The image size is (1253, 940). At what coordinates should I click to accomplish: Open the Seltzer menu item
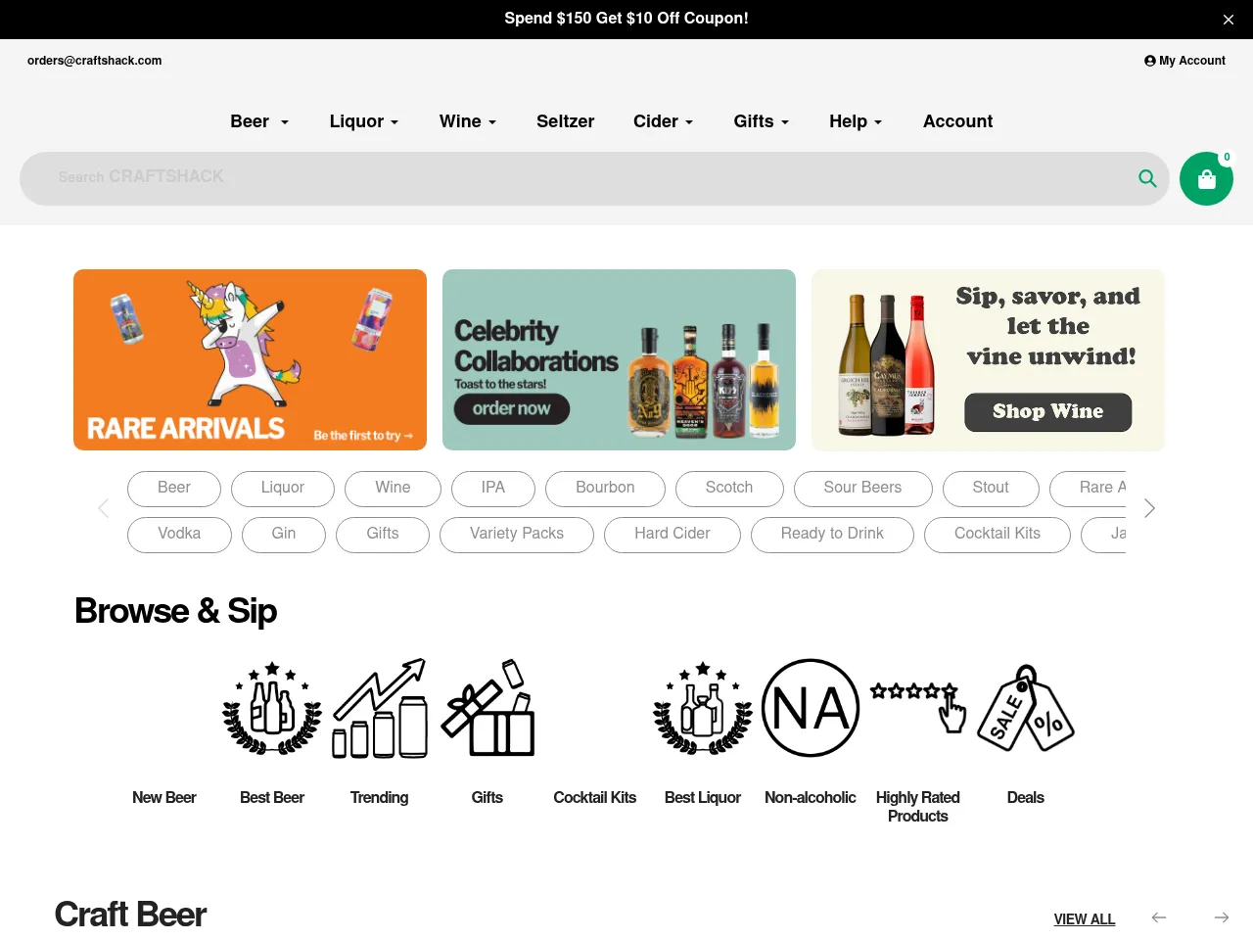565,121
